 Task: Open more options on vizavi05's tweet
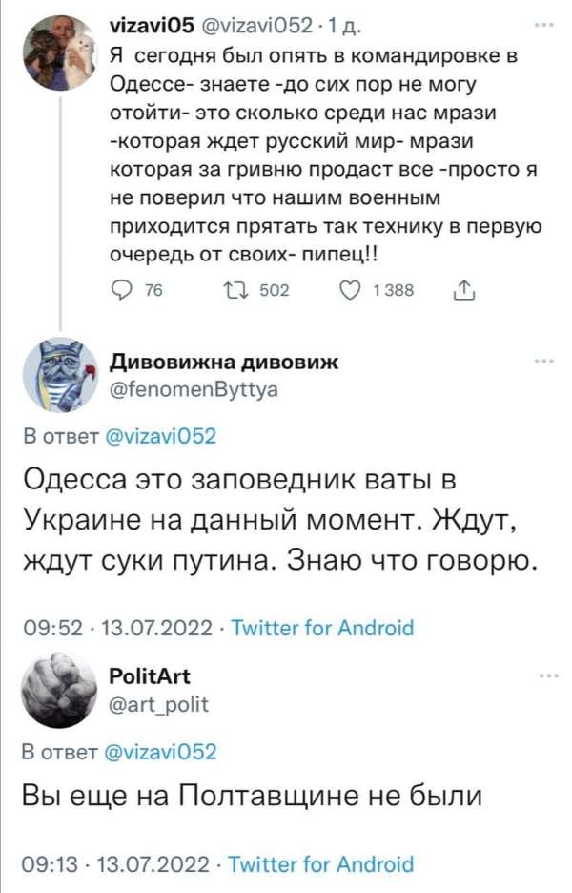545,26
